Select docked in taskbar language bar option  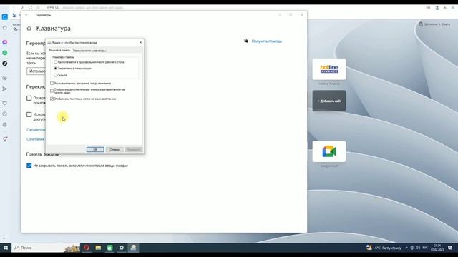tap(56, 69)
